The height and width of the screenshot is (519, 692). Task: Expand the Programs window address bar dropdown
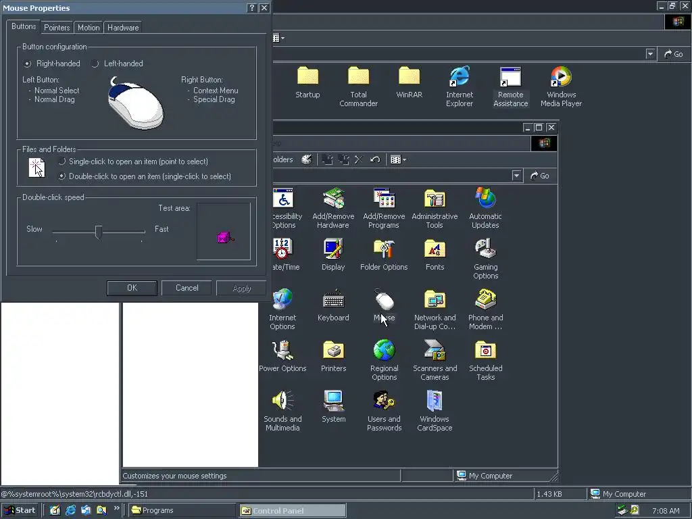[650, 54]
